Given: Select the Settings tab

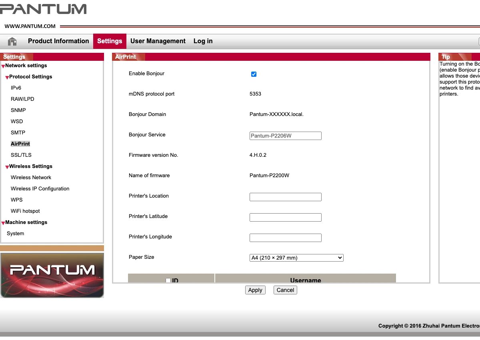Looking at the screenshot, I should click(x=110, y=41).
